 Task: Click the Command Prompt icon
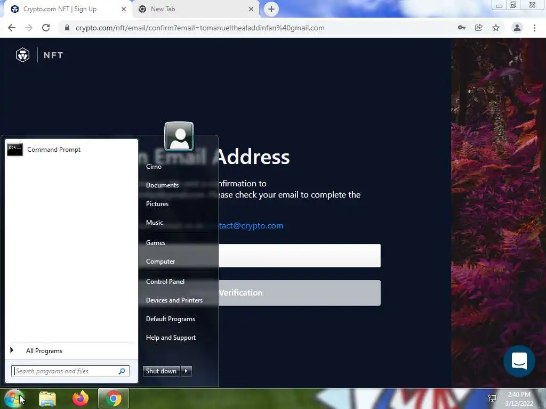pyautogui.click(x=15, y=150)
